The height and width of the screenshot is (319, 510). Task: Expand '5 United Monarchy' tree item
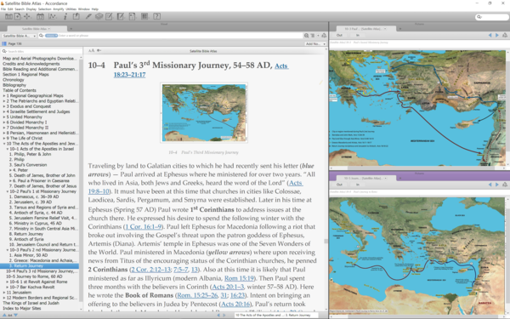coord(4,117)
